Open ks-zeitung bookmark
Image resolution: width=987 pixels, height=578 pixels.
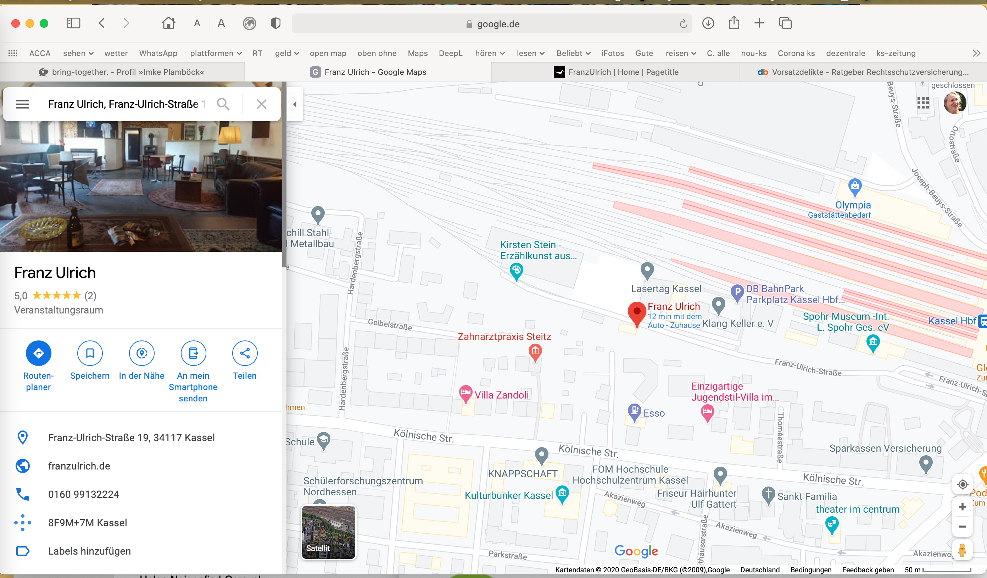(896, 53)
